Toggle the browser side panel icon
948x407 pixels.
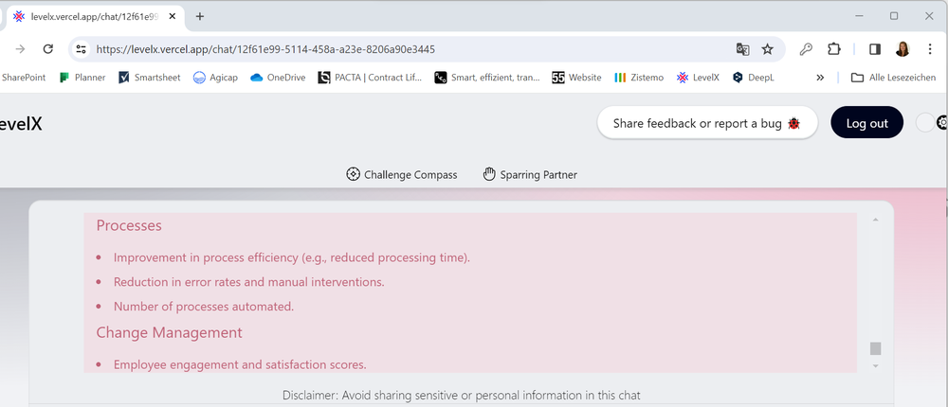pos(875,49)
